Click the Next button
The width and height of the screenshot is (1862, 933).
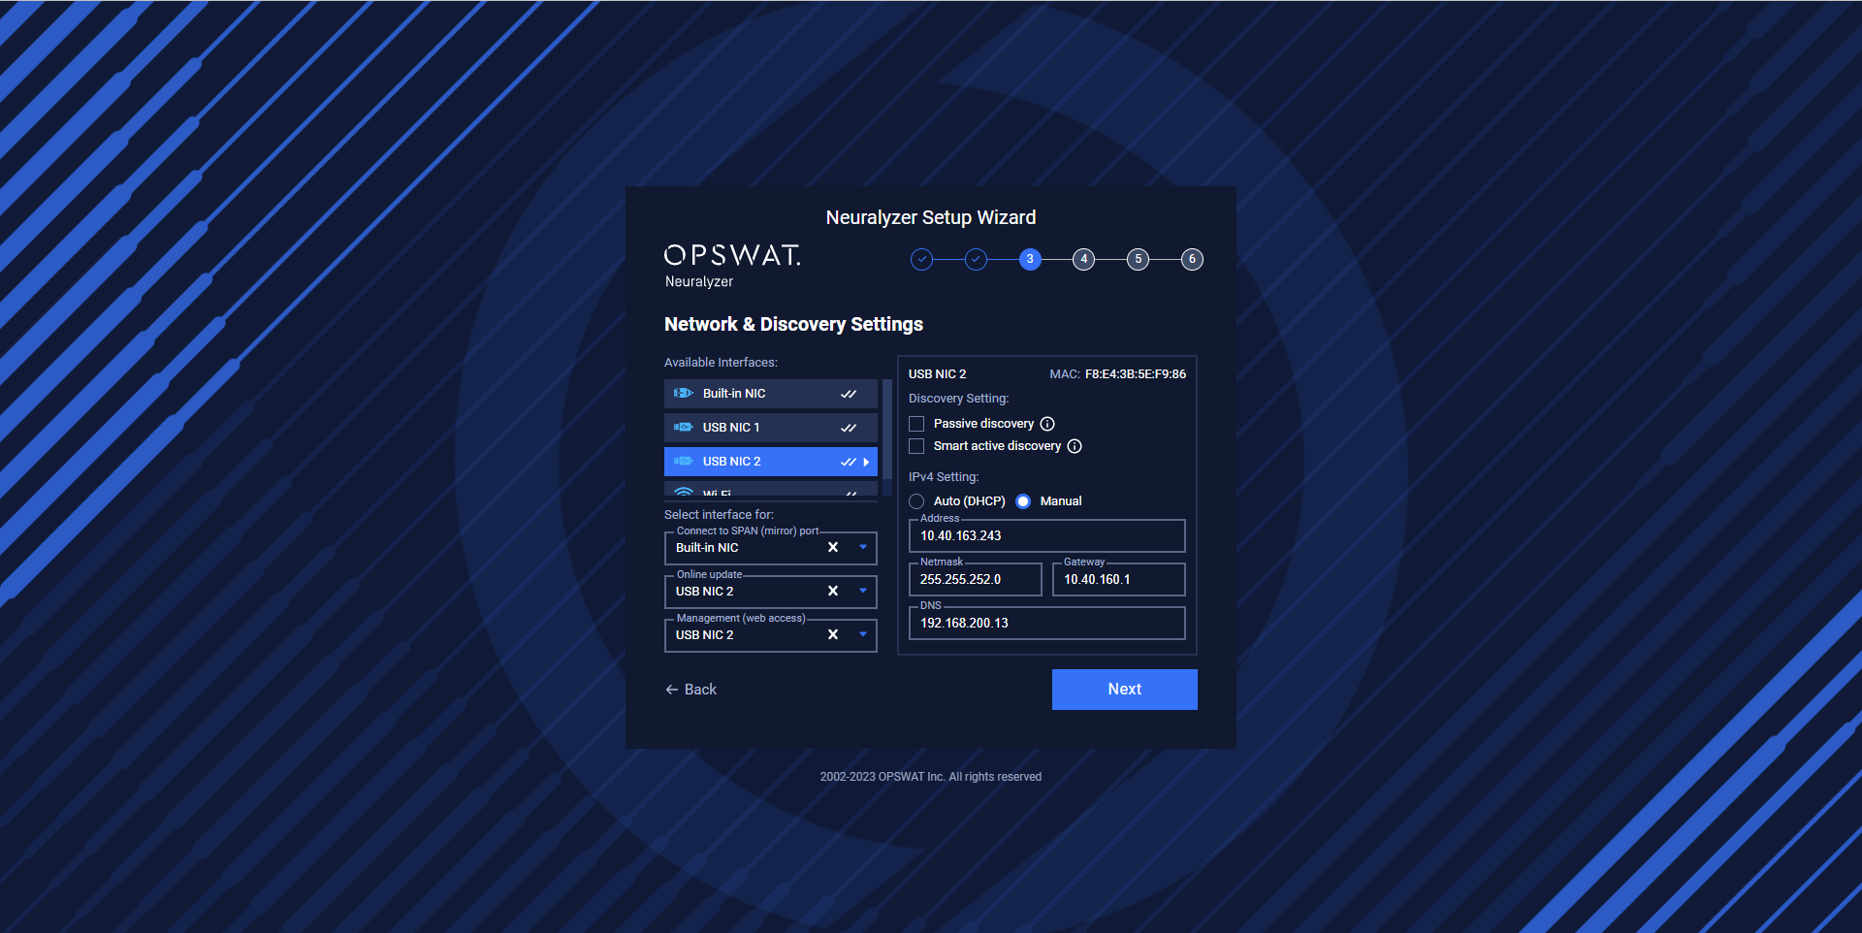click(x=1125, y=690)
